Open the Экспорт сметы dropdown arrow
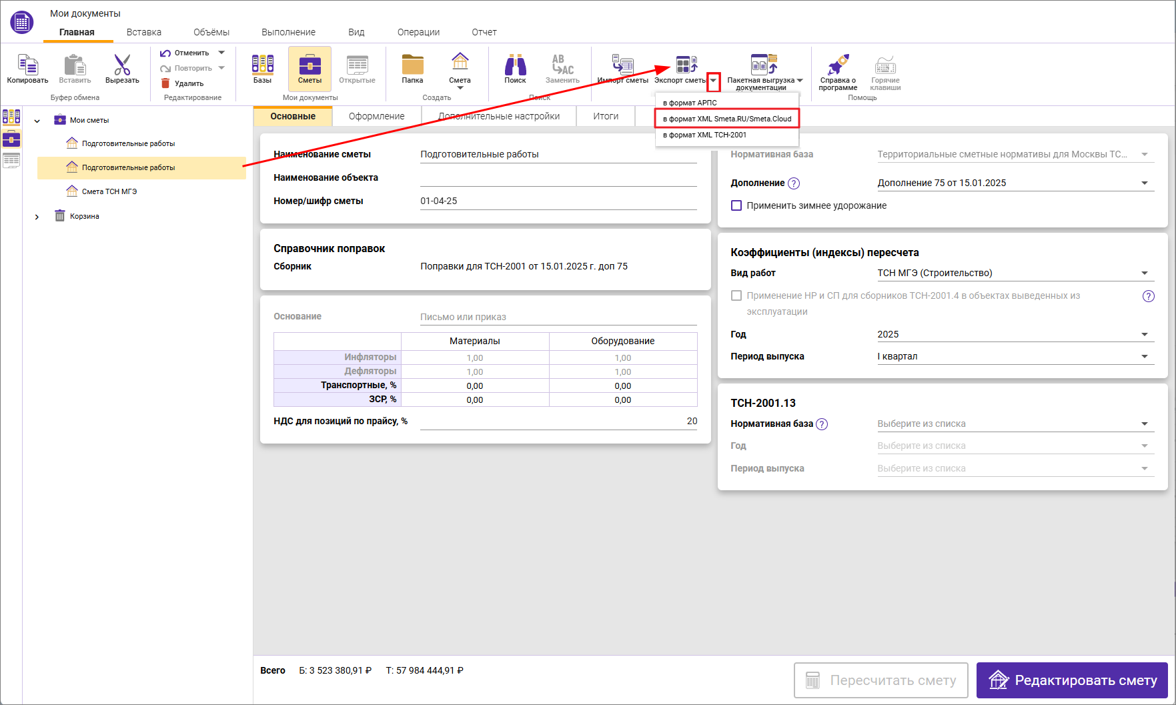Image resolution: width=1176 pixels, height=705 pixels. [714, 80]
